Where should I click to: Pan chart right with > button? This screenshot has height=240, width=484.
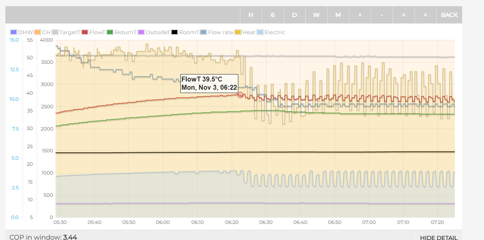425,15
